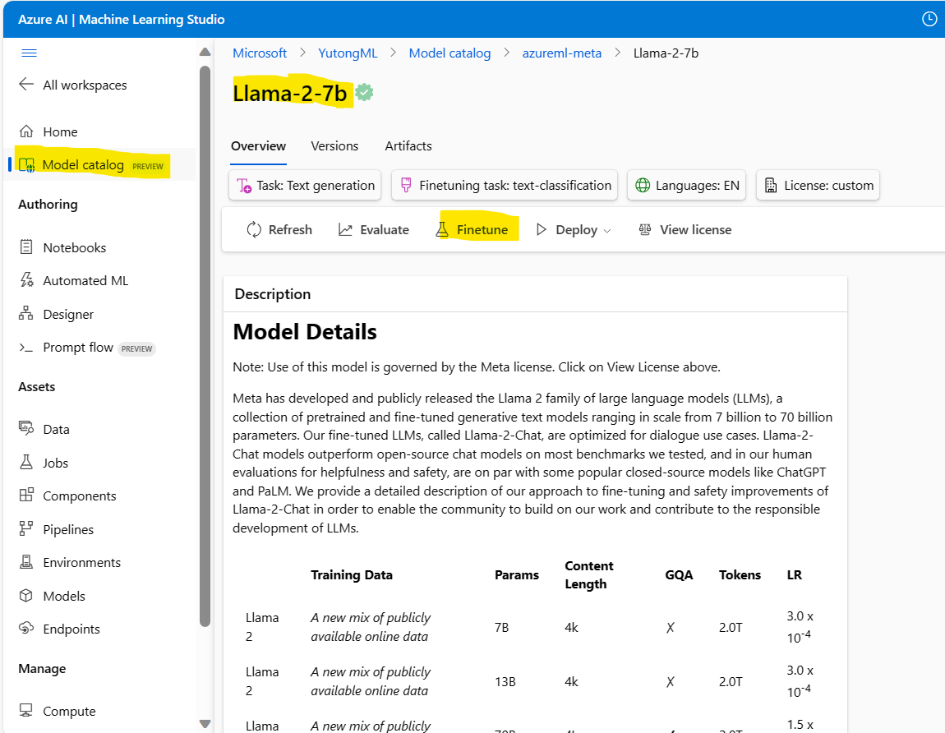This screenshot has height=733, width=945.
Task: Click the Compute monitor icon
Action: coord(26,710)
